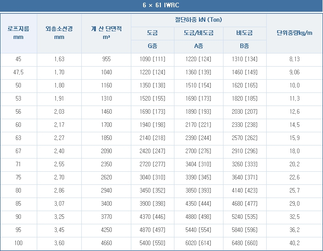Select cell '4680 [477]'
323x251 pixels.
click(x=244, y=203)
